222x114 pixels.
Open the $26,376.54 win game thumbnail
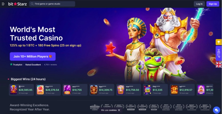(x=40, y=90)
